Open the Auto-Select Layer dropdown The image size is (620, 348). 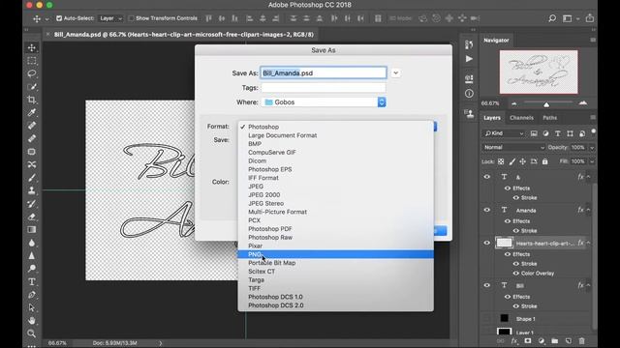click(x=110, y=18)
